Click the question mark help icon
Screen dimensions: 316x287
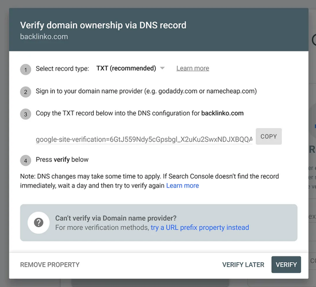pos(39,223)
